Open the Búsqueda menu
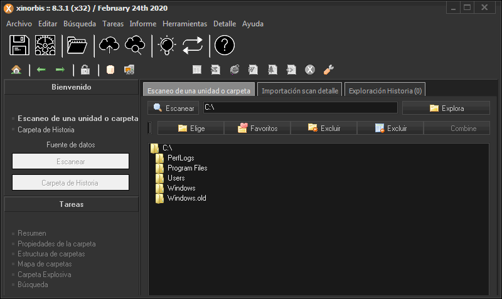 coord(80,24)
